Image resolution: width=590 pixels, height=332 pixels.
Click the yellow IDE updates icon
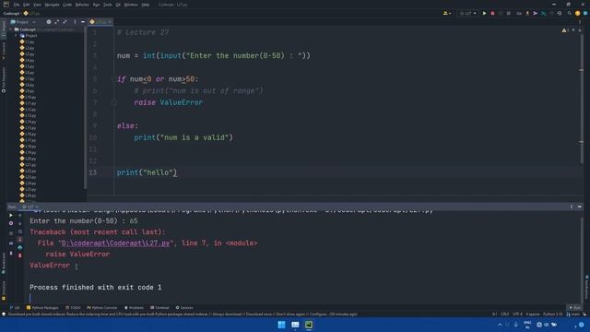[x=577, y=13]
